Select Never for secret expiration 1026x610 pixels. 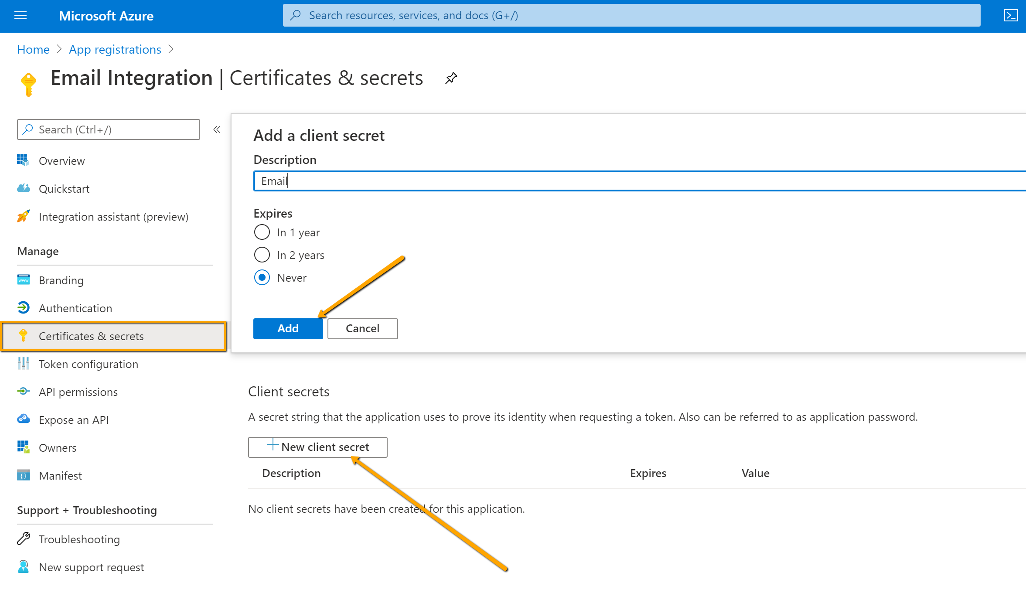tap(262, 277)
